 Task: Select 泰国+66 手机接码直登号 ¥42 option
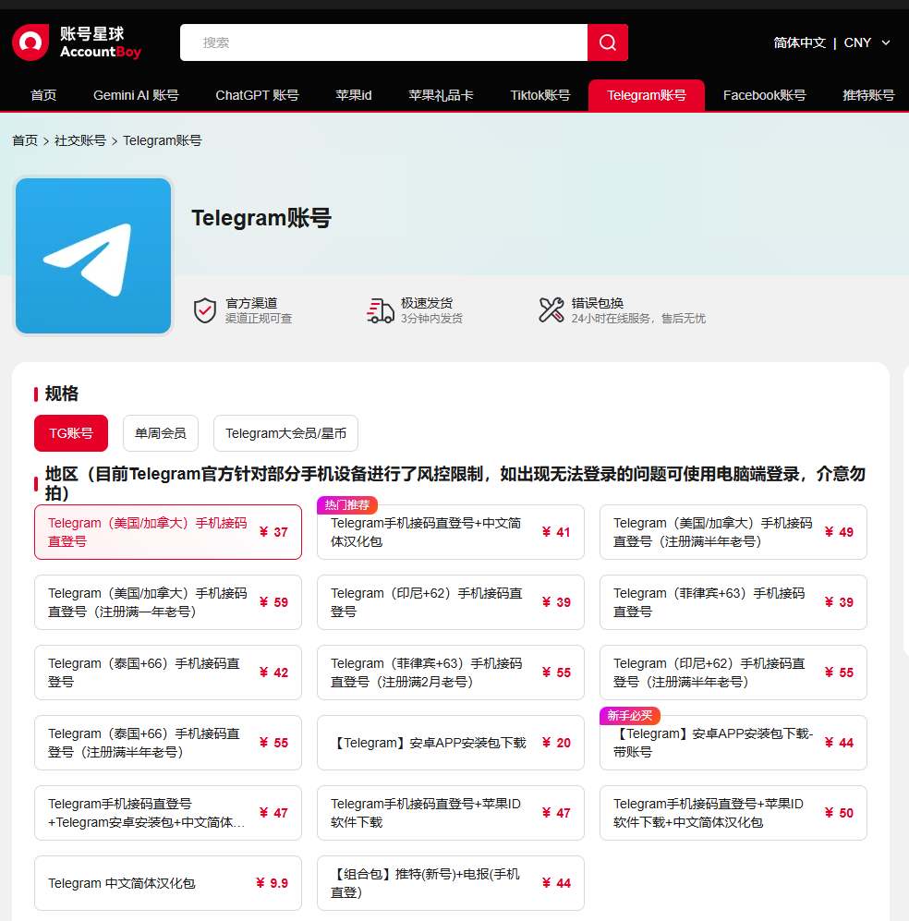click(x=168, y=673)
